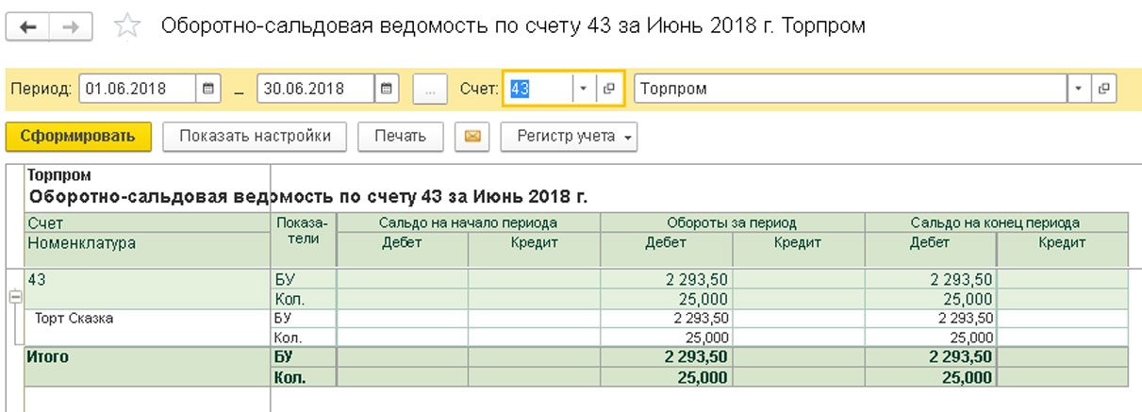Screen dimensions: 1142x412
Task: Add report to favorites with star icon
Action: pos(126,26)
